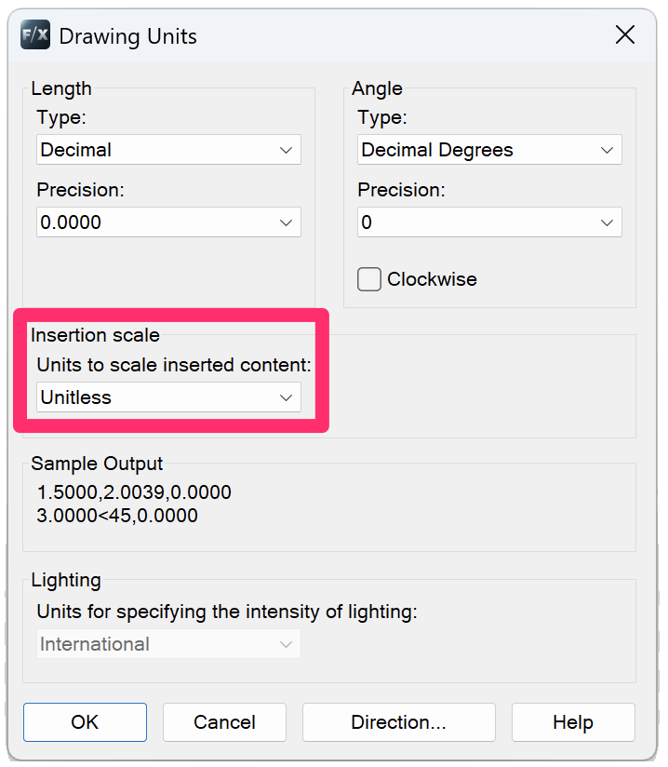Viewport: 668px width, 767px height.
Task: Open the Direction... settings button
Action: [398, 722]
